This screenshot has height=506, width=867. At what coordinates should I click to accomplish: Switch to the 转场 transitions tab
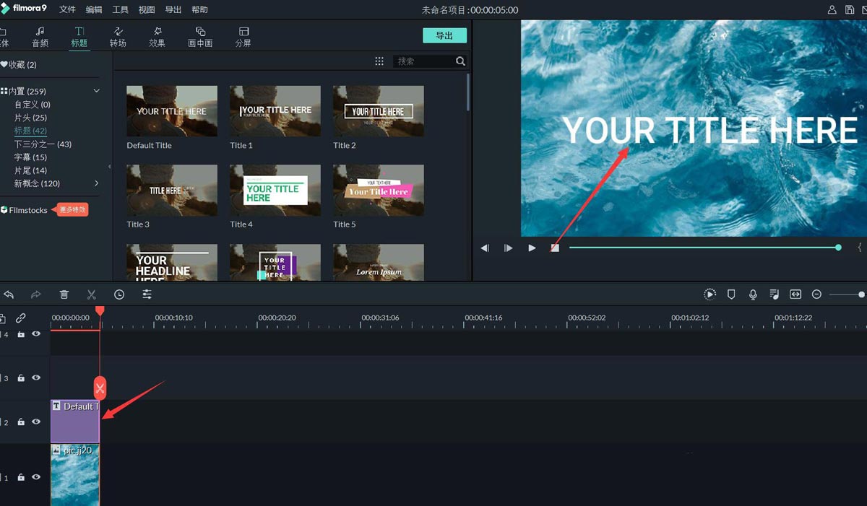(x=118, y=37)
